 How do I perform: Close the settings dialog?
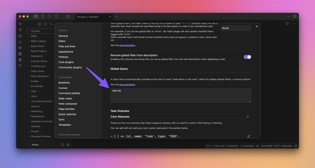click(257, 26)
